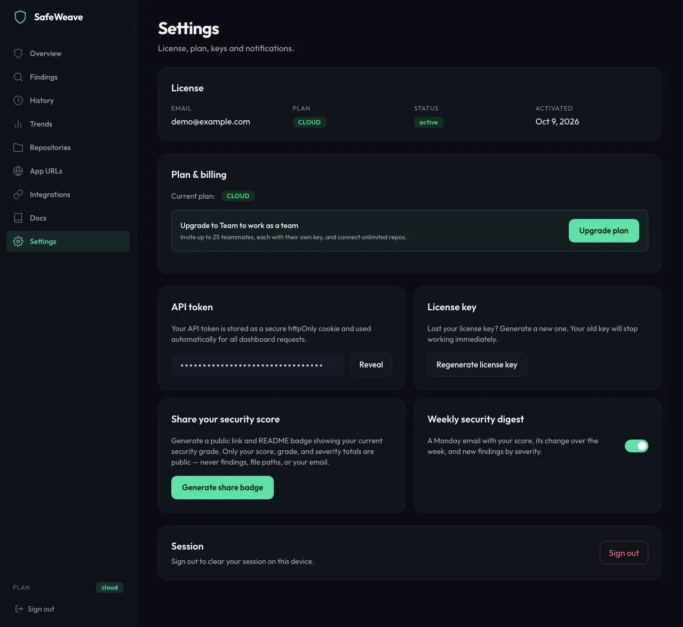Click the History clock icon

pyautogui.click(x=18, y=100)
